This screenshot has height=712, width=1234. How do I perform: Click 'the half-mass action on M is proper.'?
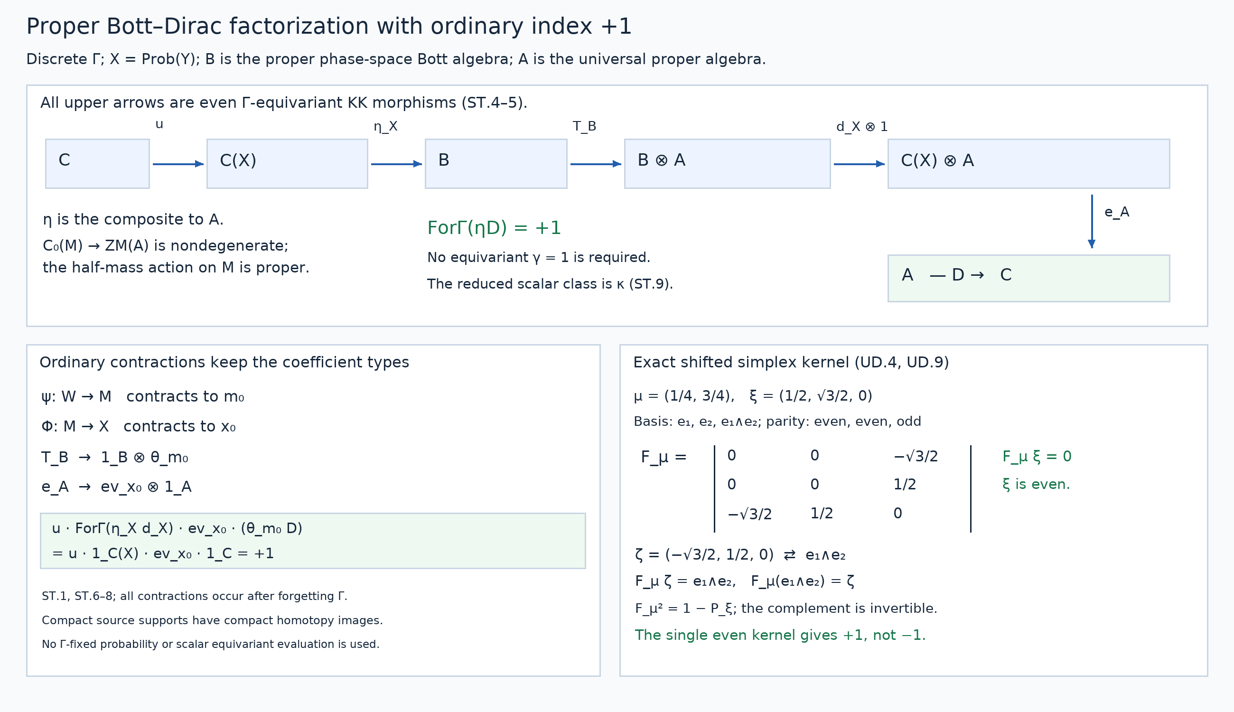[176, 268]
